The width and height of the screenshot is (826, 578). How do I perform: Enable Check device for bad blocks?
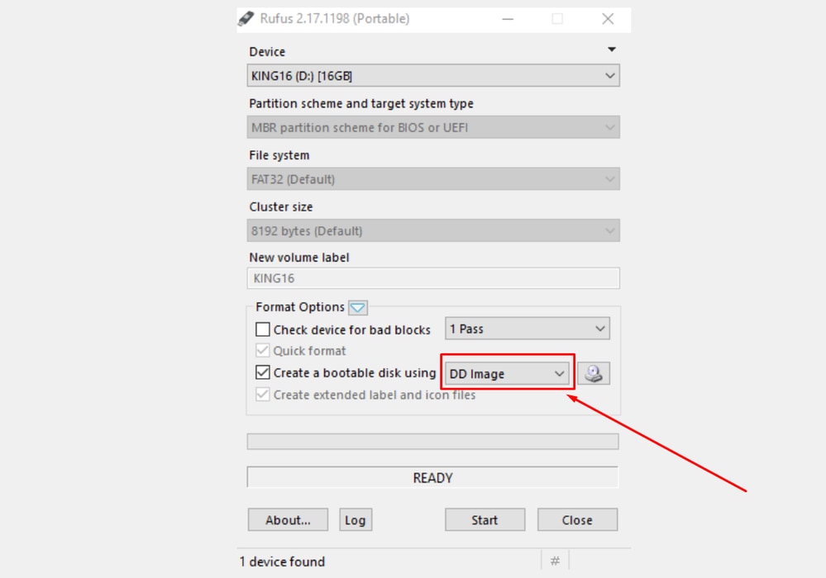coord(262,329)
